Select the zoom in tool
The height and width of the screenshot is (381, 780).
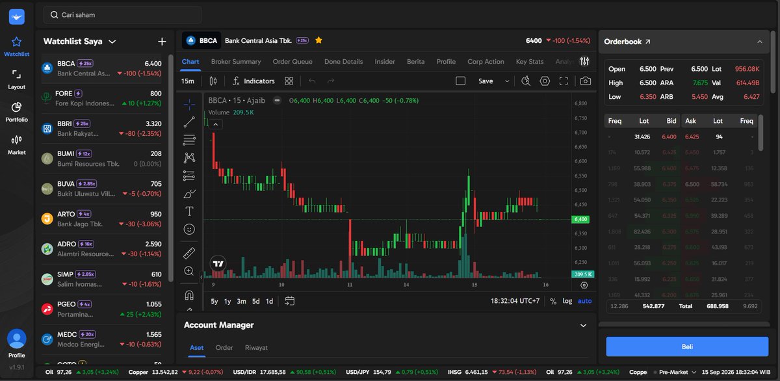[x=189, y=270]
